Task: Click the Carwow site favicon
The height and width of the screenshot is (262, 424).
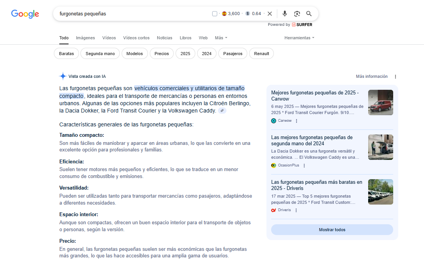Action: 274,121
